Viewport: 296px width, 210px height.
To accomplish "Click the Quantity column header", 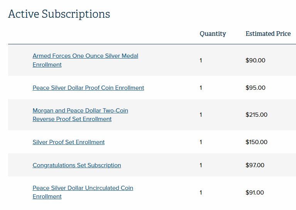I will point(213,34).
